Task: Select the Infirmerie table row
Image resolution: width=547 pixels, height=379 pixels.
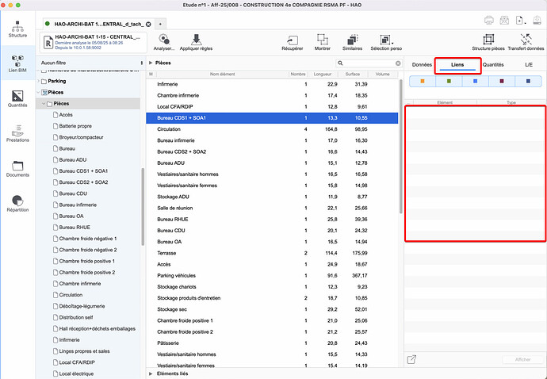Action: click(272, 84)
